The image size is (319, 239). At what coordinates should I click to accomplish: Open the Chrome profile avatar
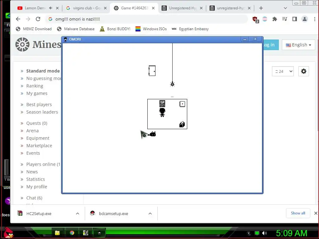[305, 19]
